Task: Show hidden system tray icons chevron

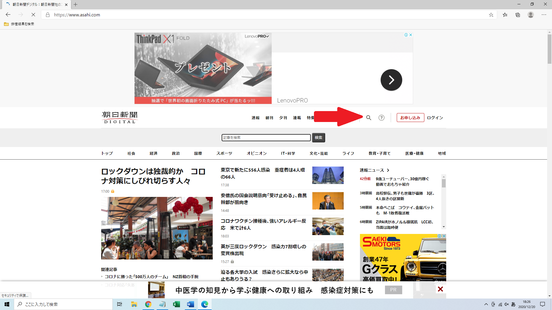Action: tap(486, 304)
